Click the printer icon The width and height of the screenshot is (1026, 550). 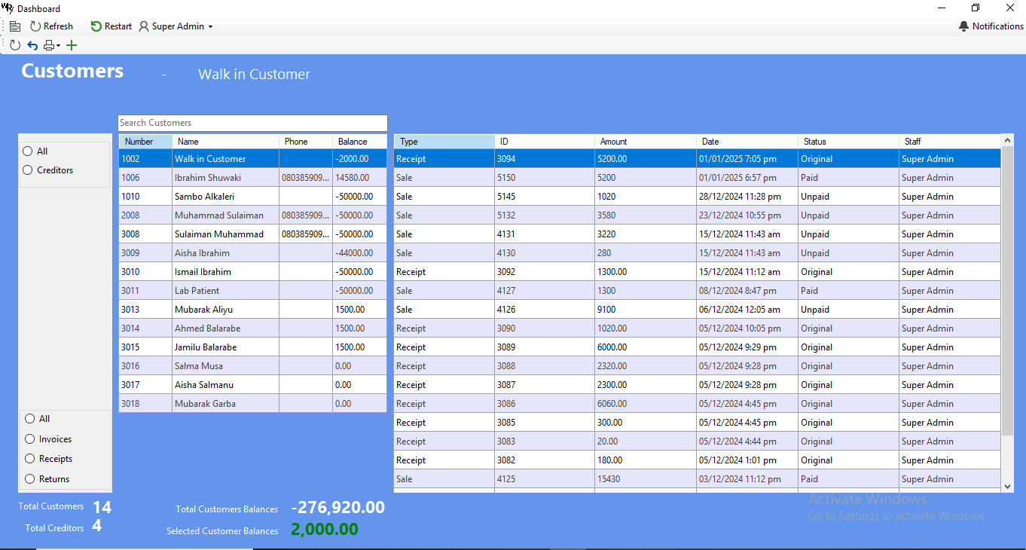click(49, 45)
